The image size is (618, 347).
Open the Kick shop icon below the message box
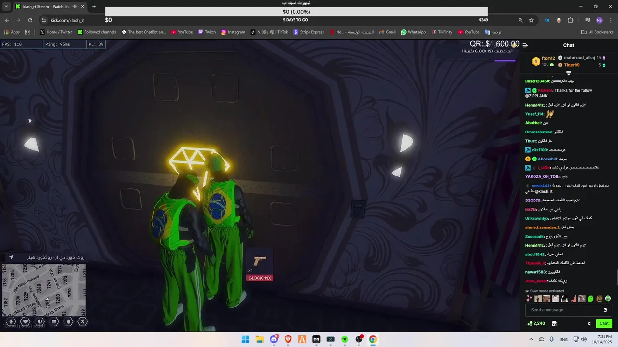554,323
